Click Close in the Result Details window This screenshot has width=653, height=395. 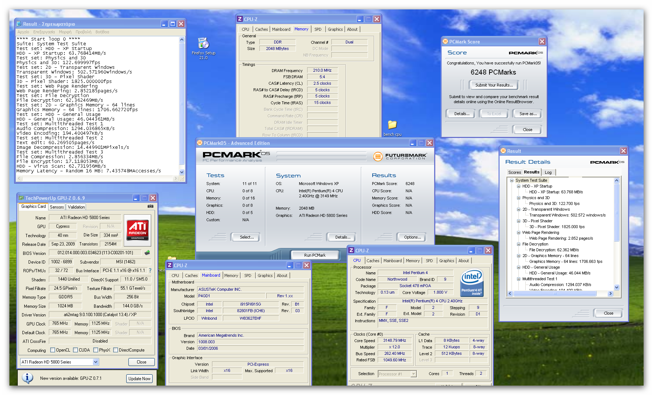(x=609, y=313)
